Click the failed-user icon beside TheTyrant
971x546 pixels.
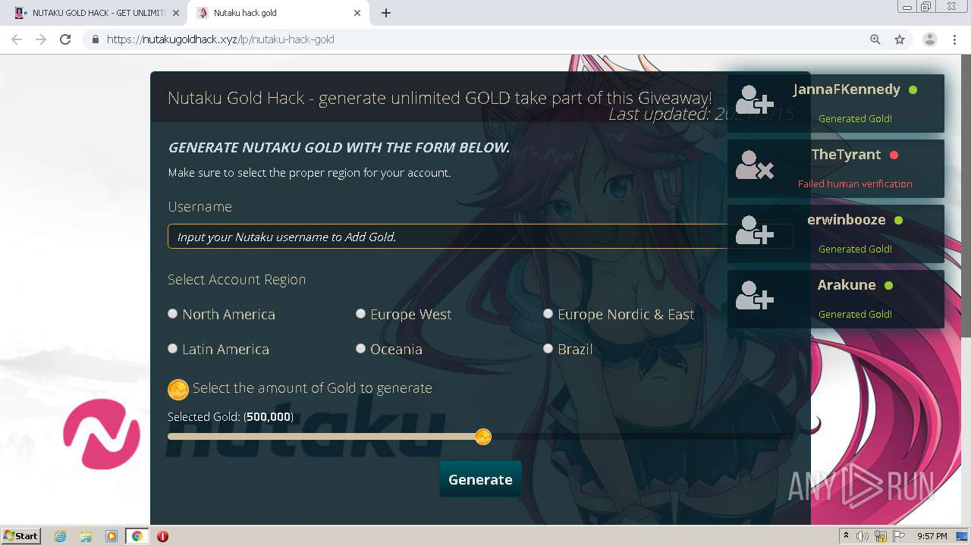pos(754,165)
